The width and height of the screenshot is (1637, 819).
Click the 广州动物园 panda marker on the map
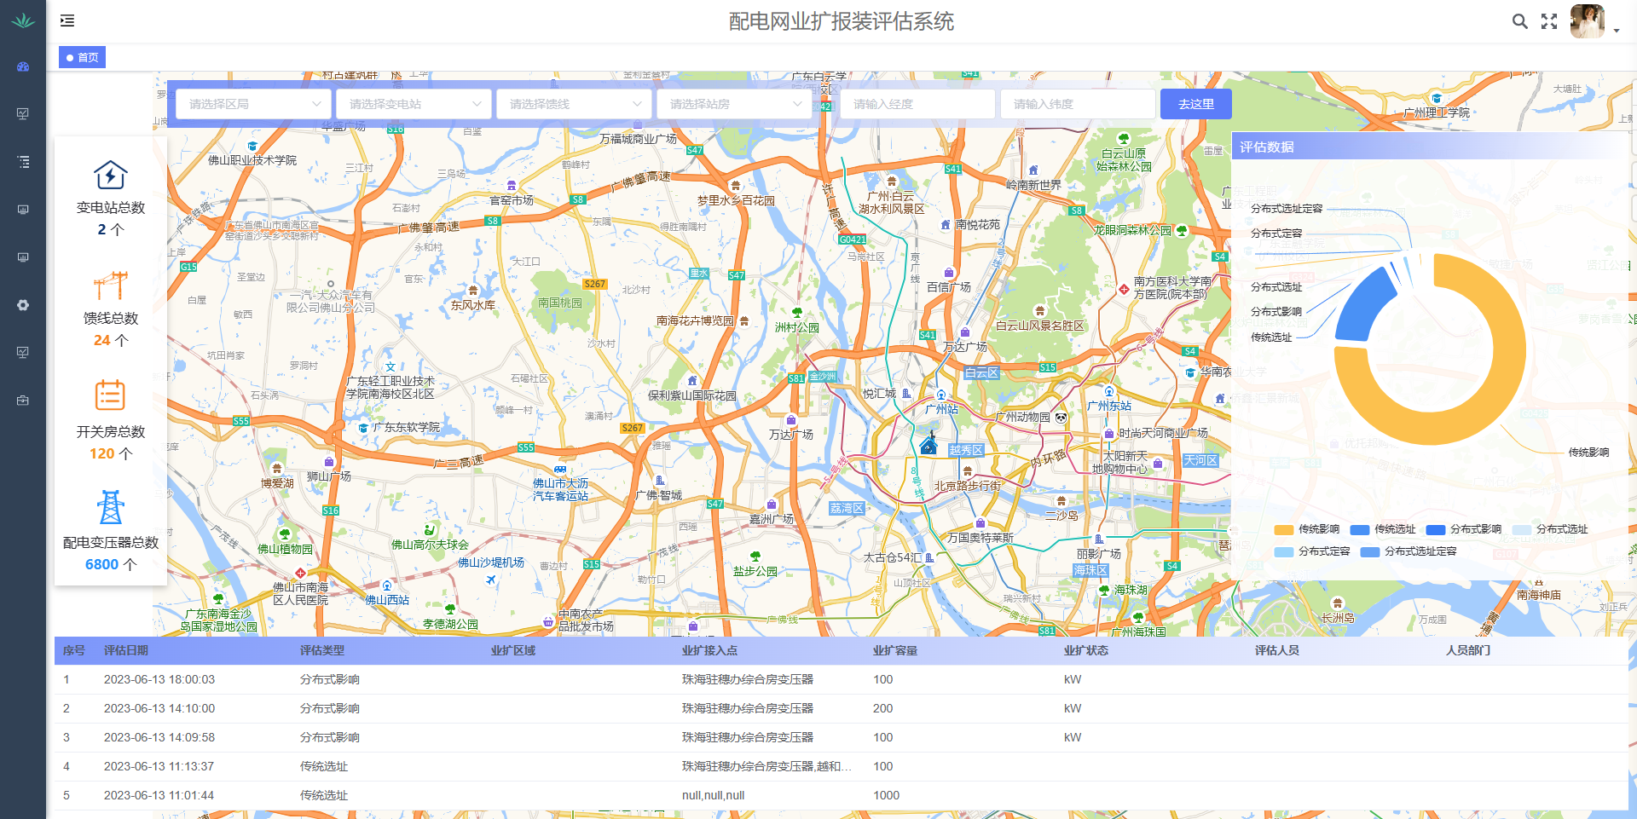[1061, 418]
